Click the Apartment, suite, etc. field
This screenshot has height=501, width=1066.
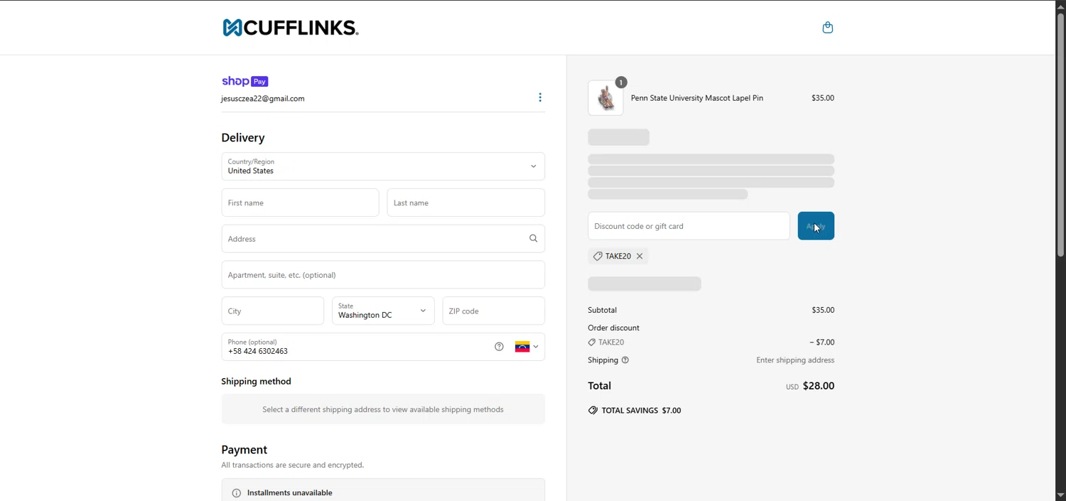[383, 275]
